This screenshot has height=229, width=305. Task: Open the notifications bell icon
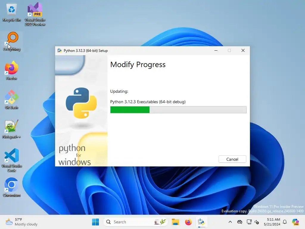285,222
